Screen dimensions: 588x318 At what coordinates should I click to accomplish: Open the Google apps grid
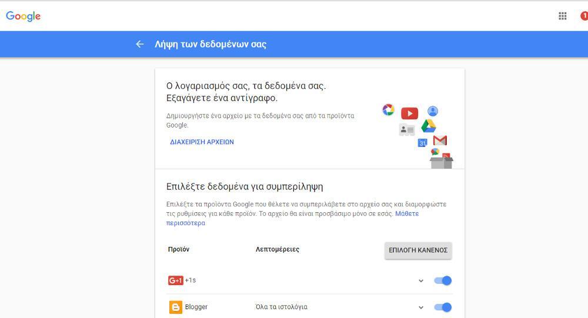(x=562, y=16)
